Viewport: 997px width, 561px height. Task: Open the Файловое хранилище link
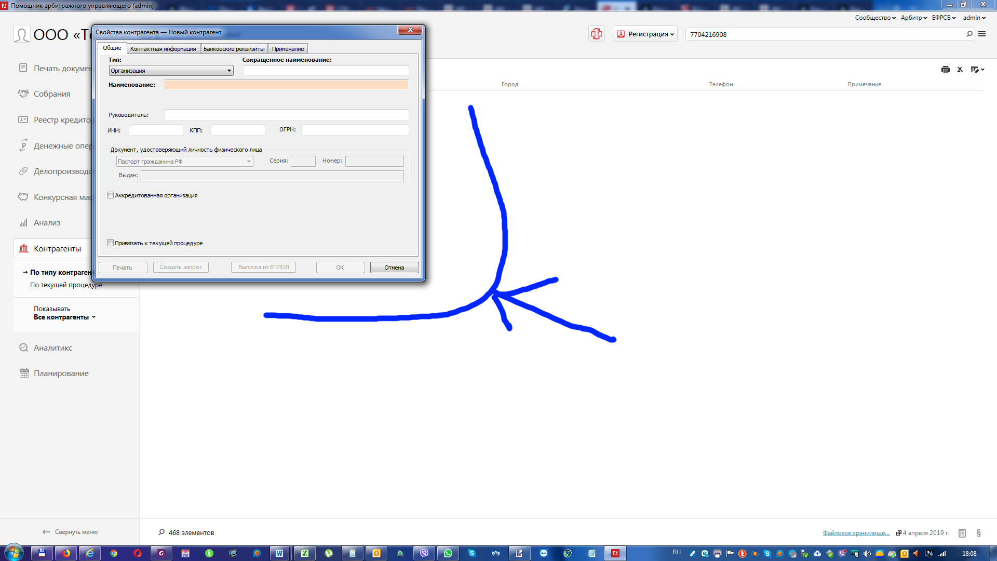(x=856, y=533)
